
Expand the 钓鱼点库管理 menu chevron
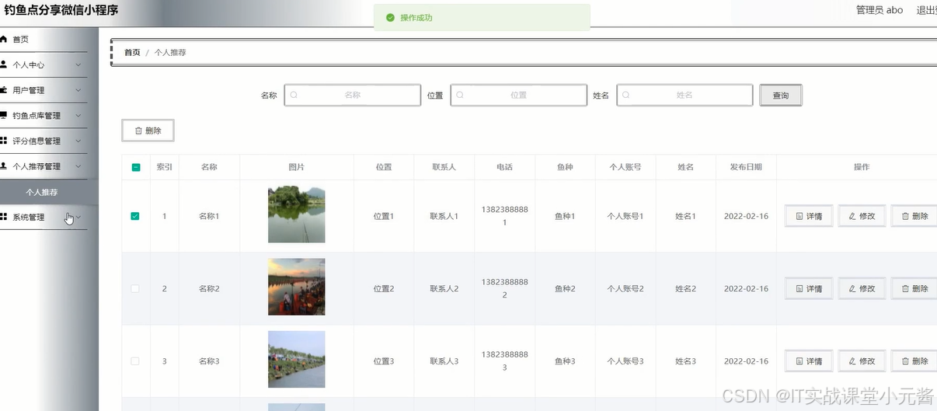coord(78,115)
